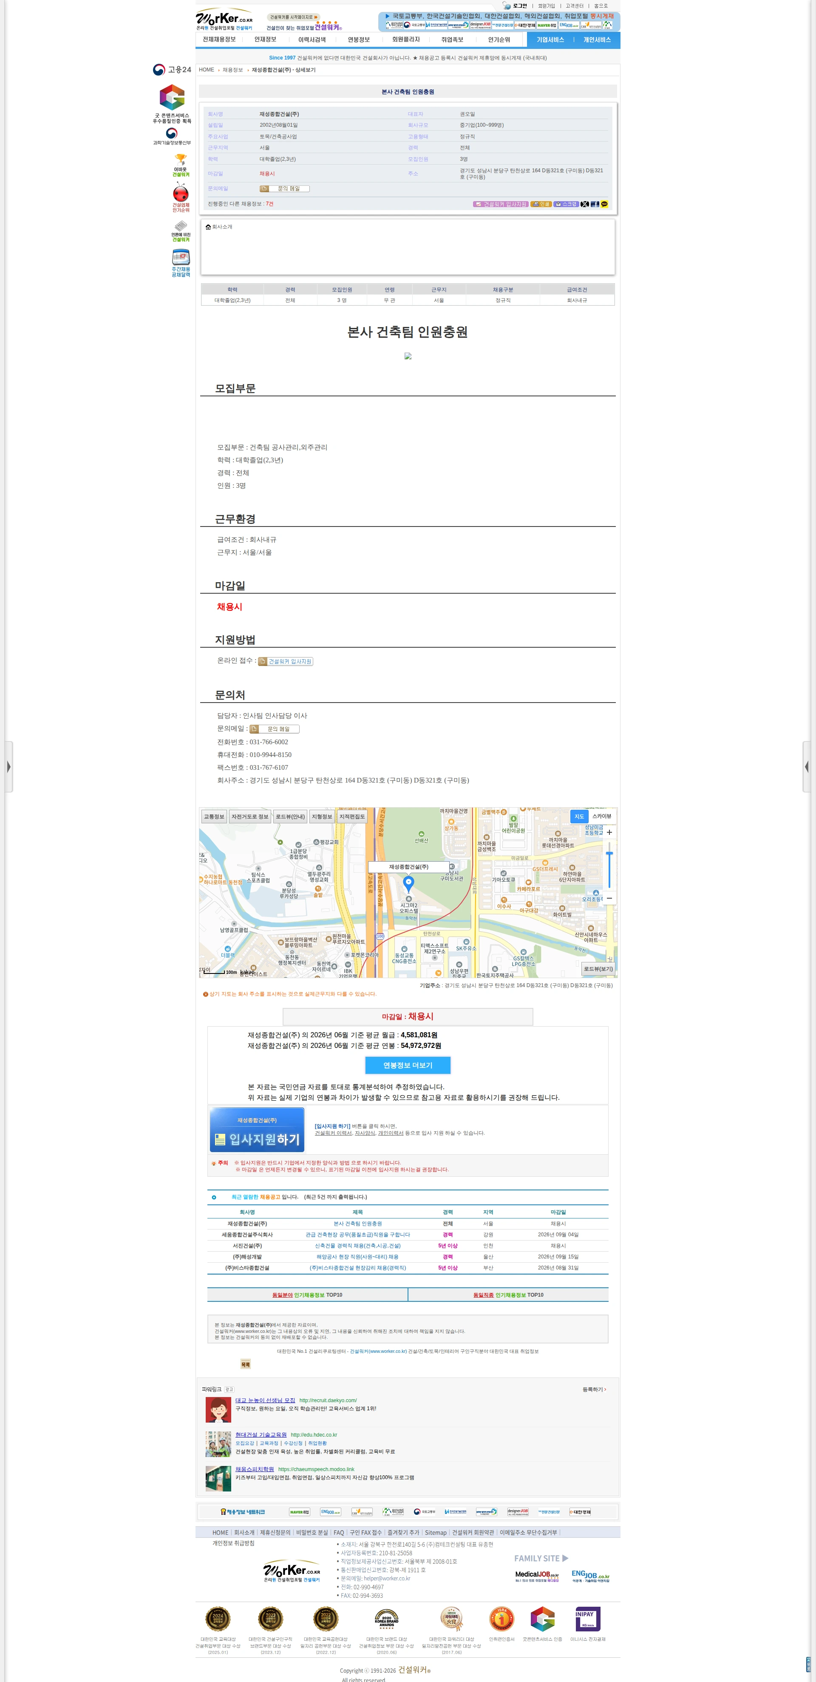Viewport: 816px width, 1682px height.
Task: Open the 건설업체 인기순위 ladybug icon
Action: click(x=181, y=198)
